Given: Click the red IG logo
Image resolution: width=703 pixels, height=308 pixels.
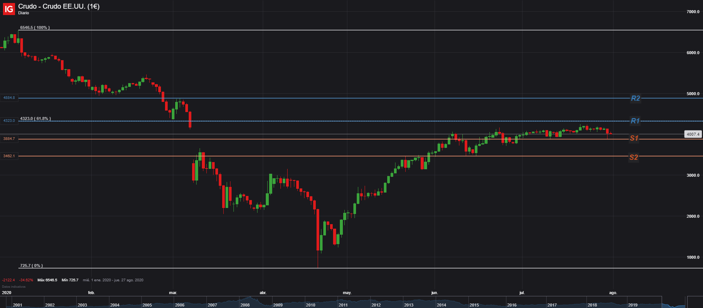Looking at the screenshot, I should coord(9,9).
